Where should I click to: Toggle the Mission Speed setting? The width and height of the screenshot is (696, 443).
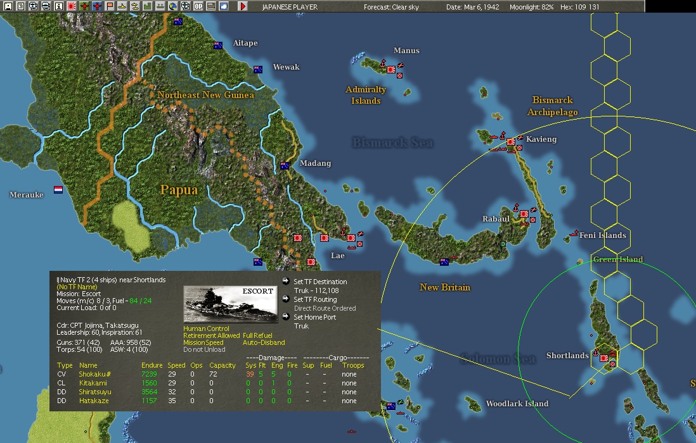(x=203, y=342)
